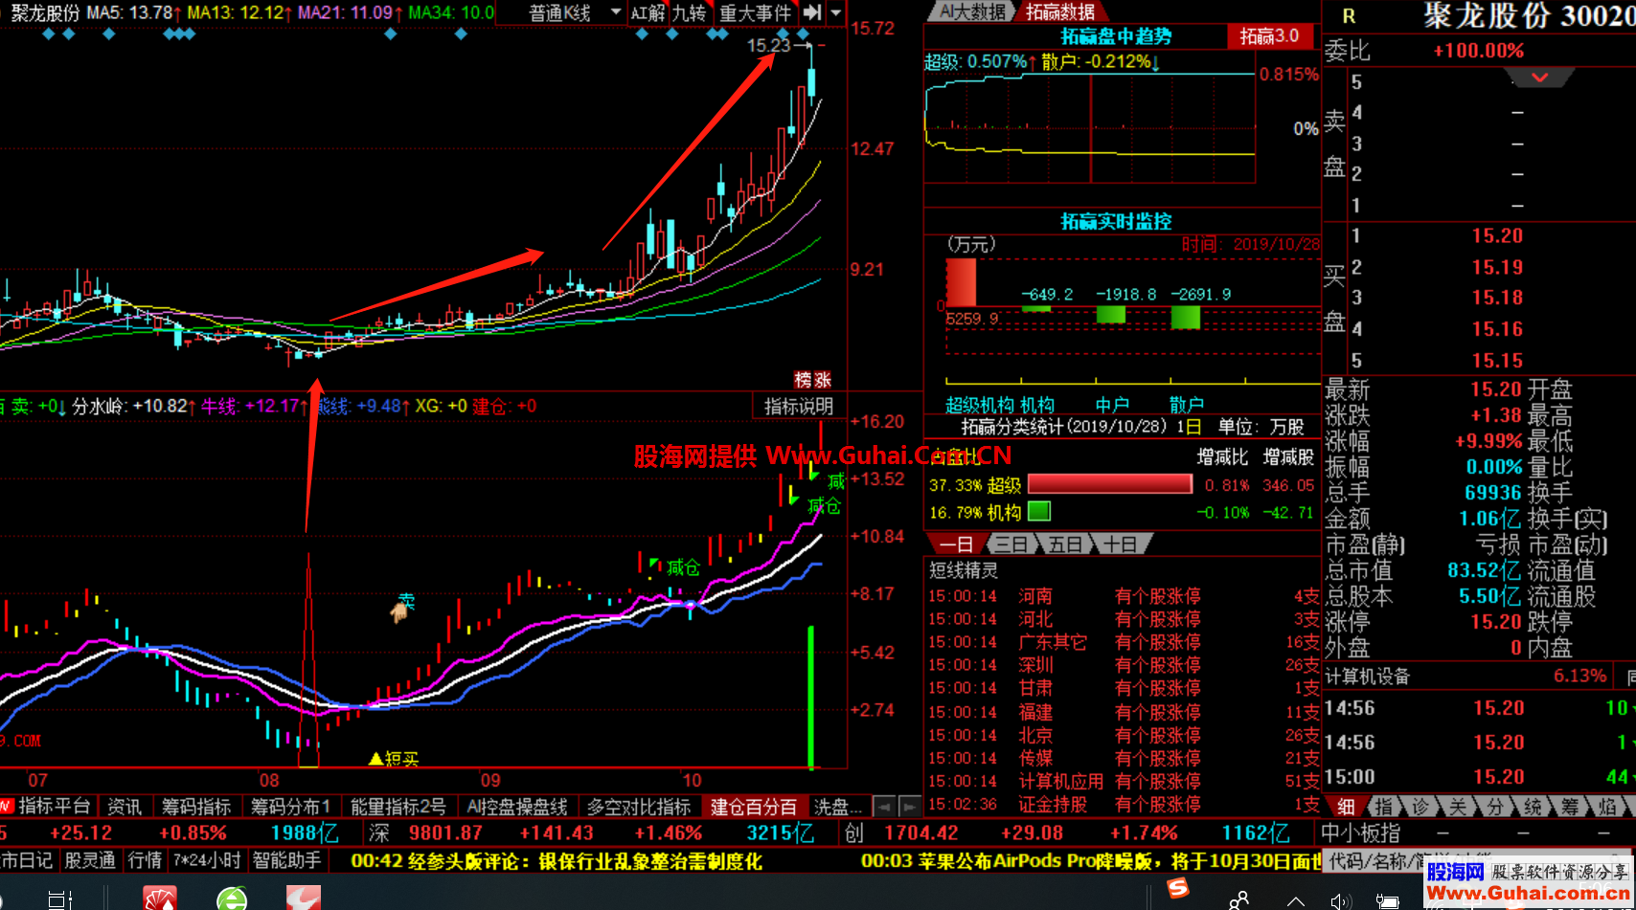Click the red 超级机构 capital flow bar

tap(961, 282)
